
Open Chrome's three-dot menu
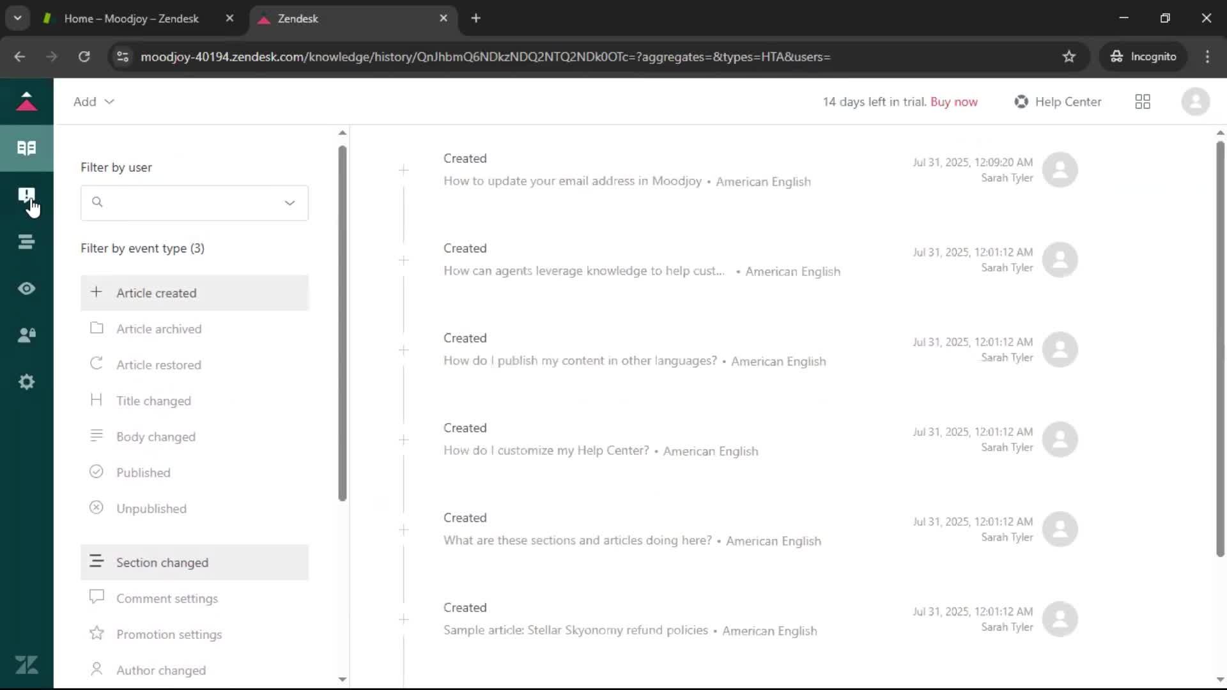tap(1207, 57)
